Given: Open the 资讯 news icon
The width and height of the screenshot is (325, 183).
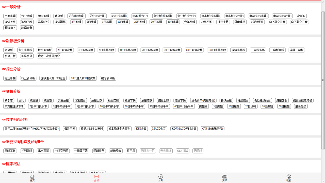Looking at the screenshot, I should point(225,178).
